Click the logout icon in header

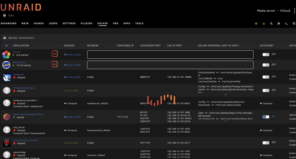(279, 24)
